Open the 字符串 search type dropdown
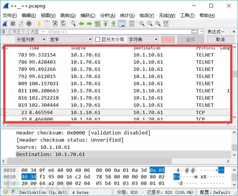 click(x=143, y=39)
